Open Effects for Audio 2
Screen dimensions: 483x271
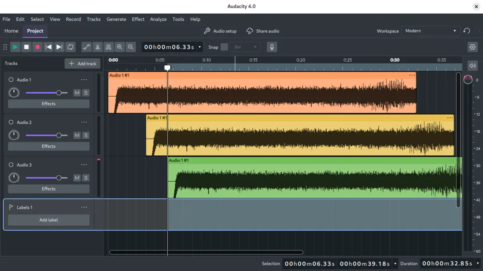[49, 146]
